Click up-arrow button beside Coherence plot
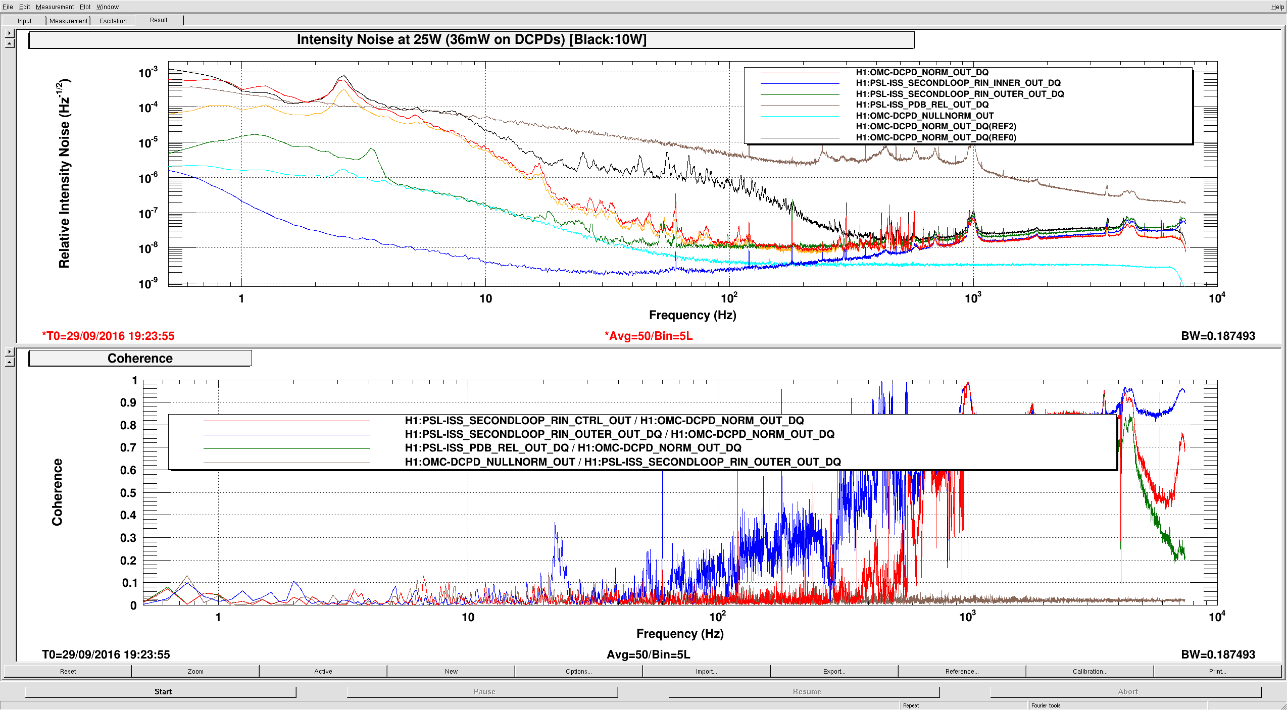The image size is (1287, 710). pyautogui.click(x=10, y=362)
